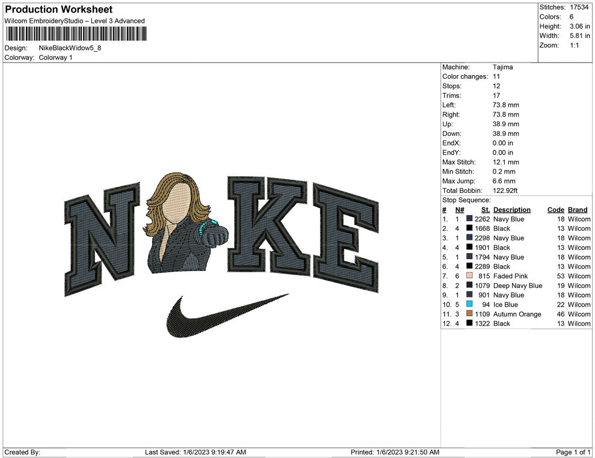Click the Navy Blue description in stop 5
This screenshot has height=458, width=595.
[508, 257]
